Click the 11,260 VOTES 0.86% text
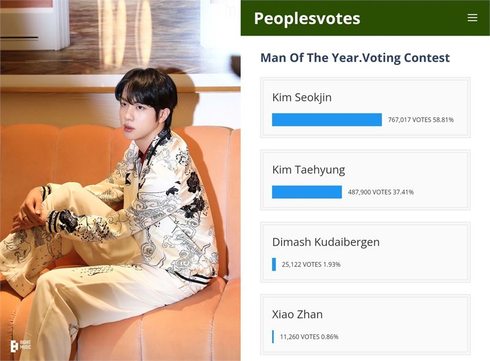 point(309,337)
